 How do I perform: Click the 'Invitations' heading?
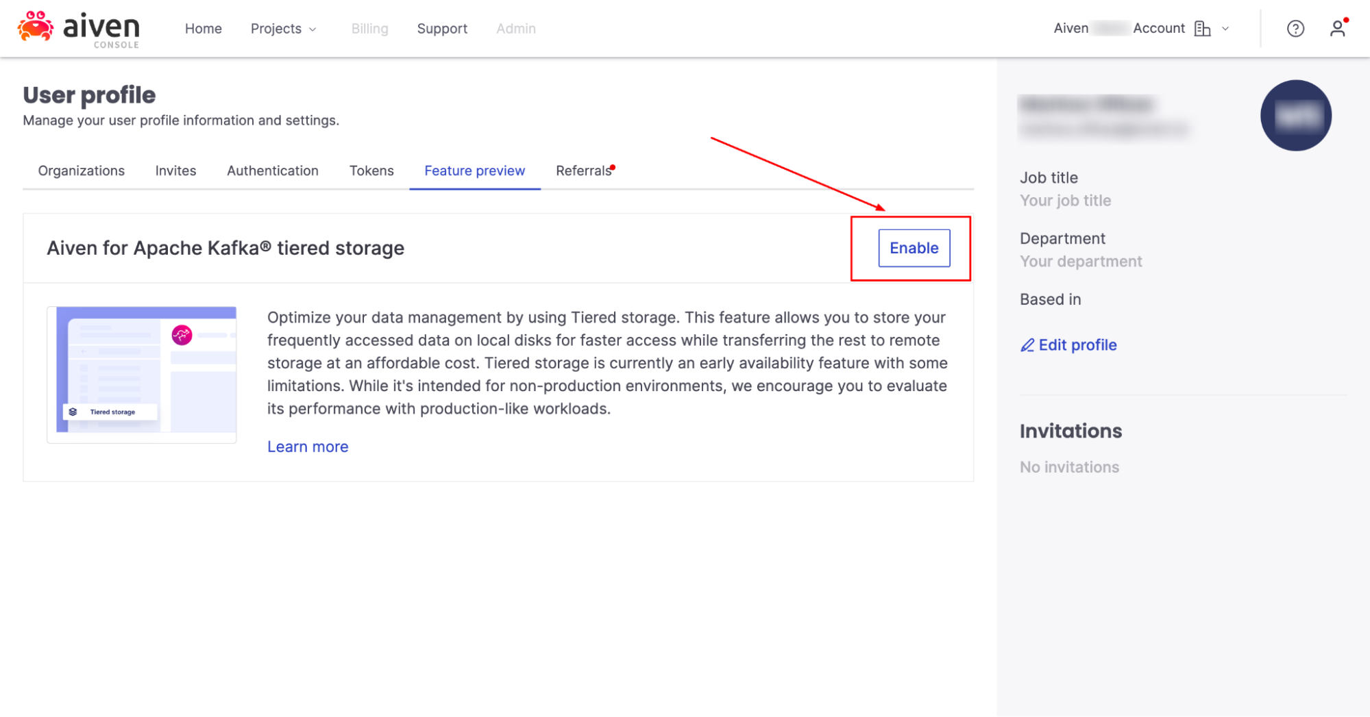pos(1071,431)
